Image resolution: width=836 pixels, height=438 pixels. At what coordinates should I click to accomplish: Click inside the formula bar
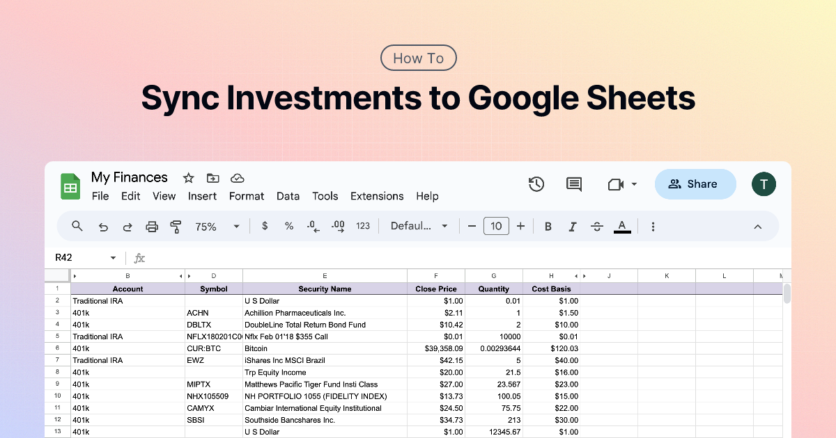click(x=279, y=257)
